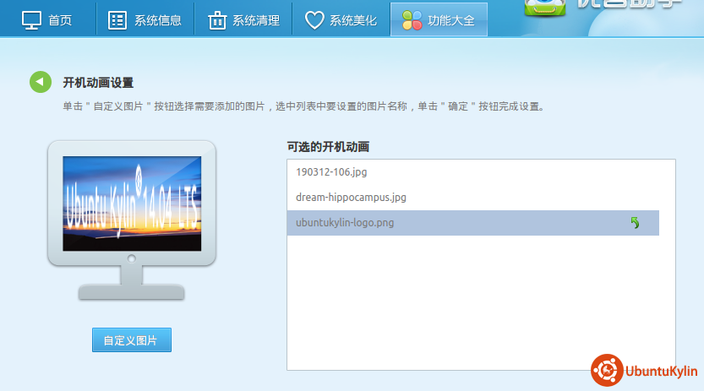Click the trash can icon for 系统清理

click(217, 19)
